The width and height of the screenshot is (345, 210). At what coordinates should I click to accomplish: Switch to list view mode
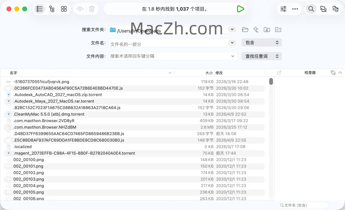tap(40, 9)
